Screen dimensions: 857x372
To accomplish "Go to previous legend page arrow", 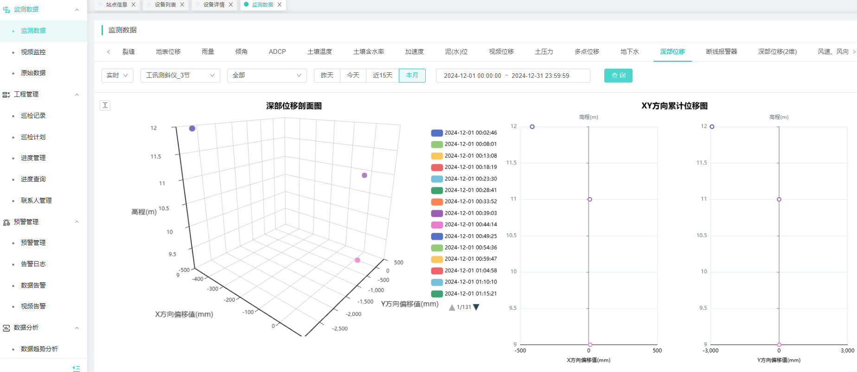I will [x=452, y=307].
